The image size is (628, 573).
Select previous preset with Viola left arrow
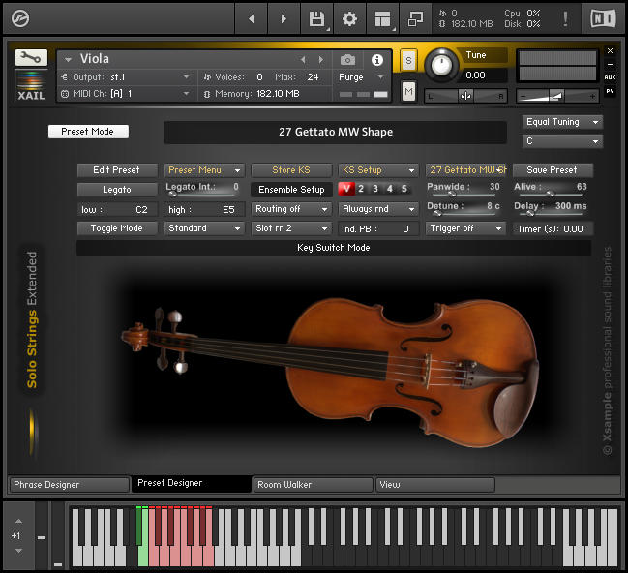tap(303, 60)
